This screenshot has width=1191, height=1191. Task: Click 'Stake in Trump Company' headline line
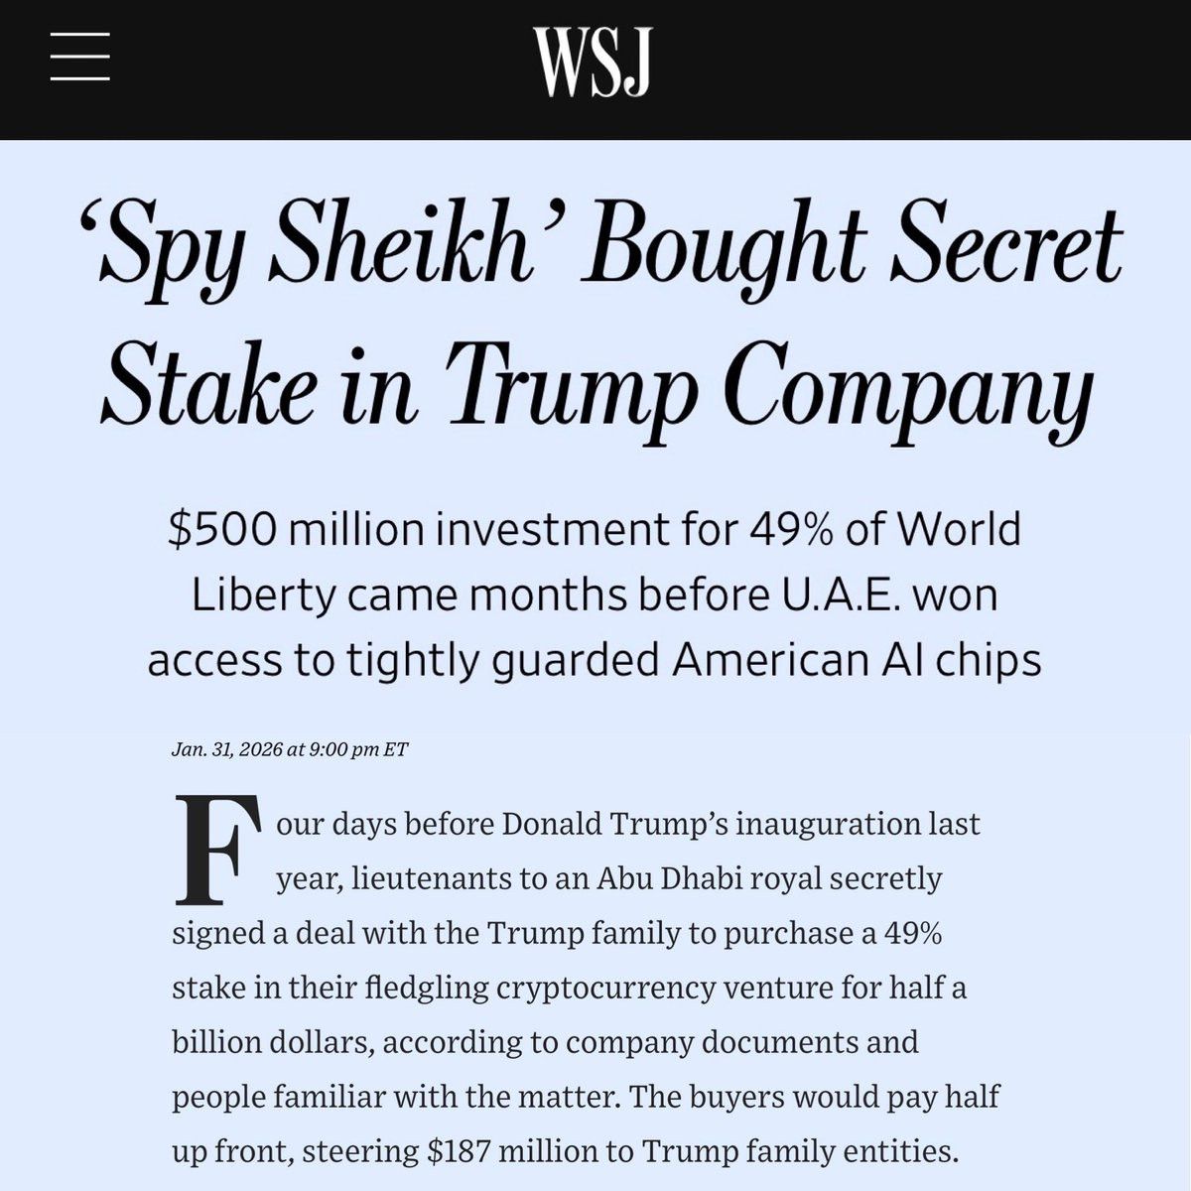coord(595,382)
